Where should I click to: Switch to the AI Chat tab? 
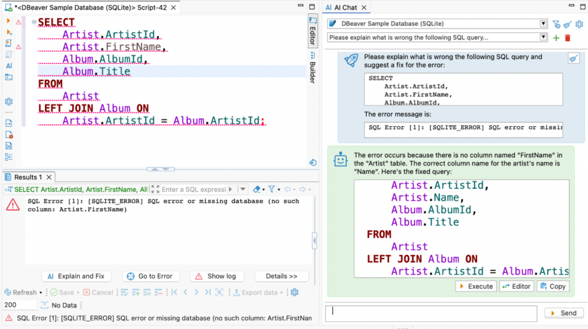(345, 7)
